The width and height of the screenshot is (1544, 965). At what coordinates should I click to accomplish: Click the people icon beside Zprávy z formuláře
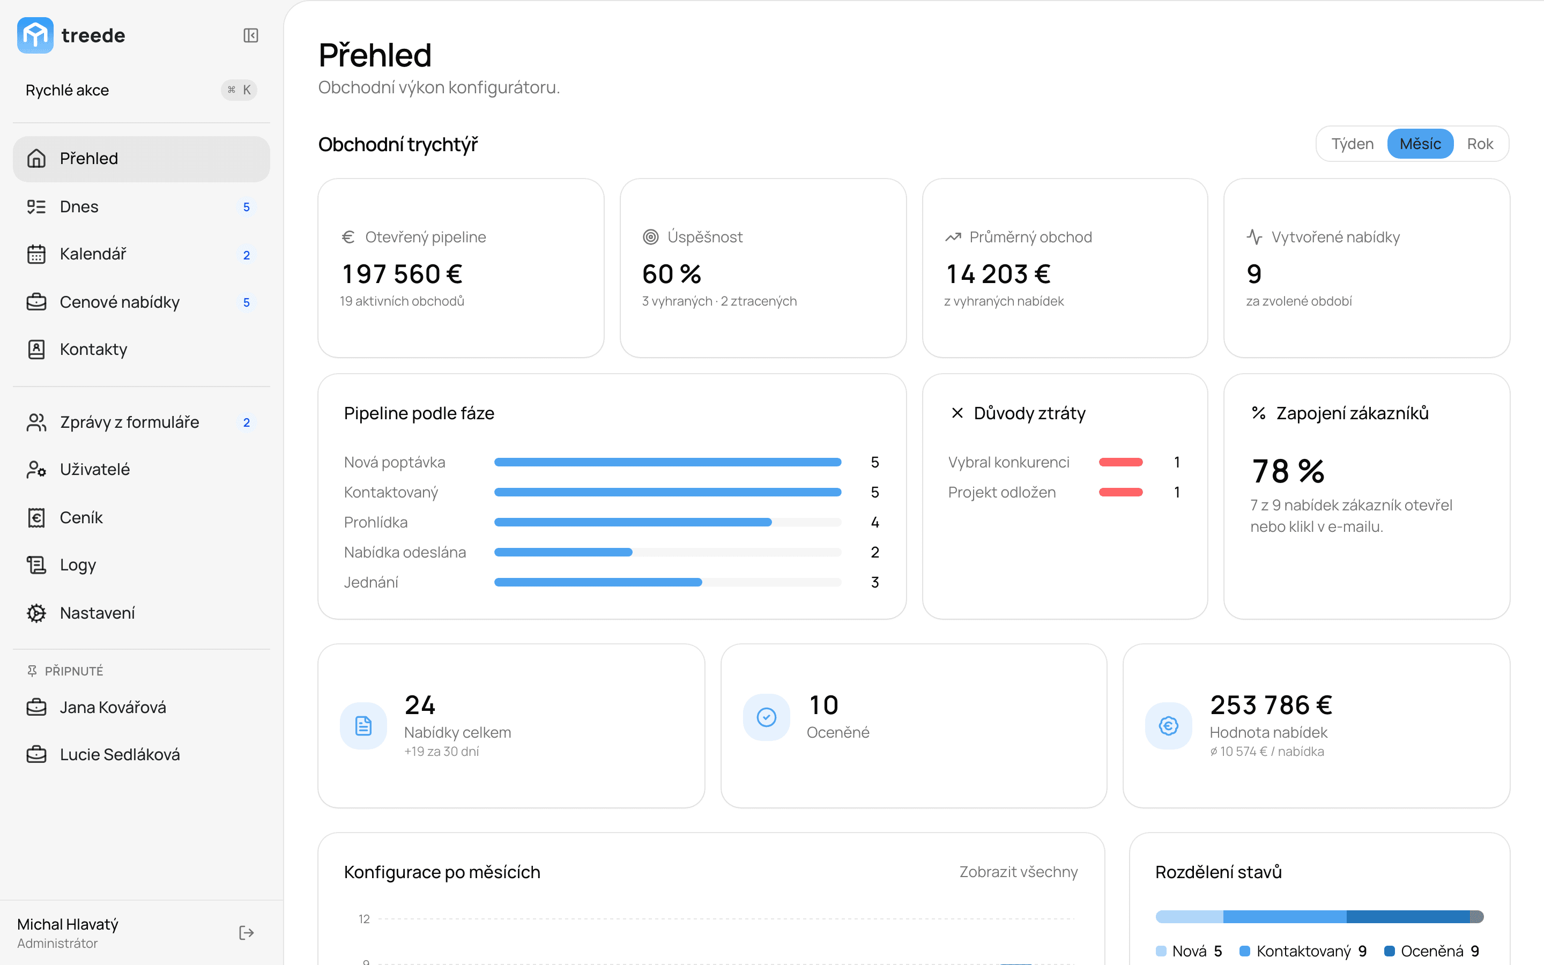click(x=36, y=422)
